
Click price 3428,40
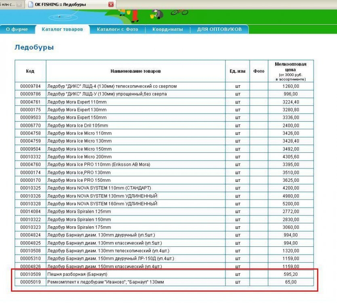(x=291, y=141)
